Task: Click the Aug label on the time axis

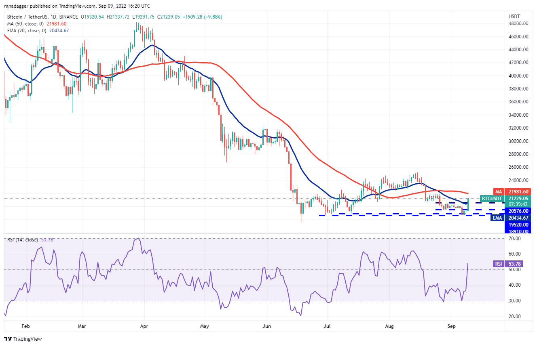Action: [389, 325]
